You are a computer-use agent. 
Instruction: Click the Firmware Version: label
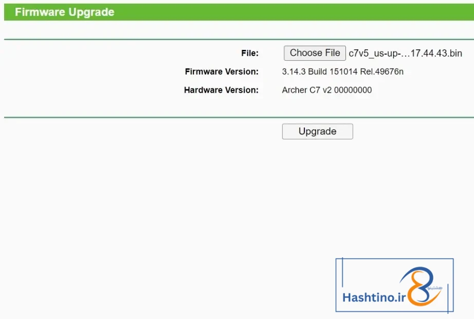click(x=222, y=72)
